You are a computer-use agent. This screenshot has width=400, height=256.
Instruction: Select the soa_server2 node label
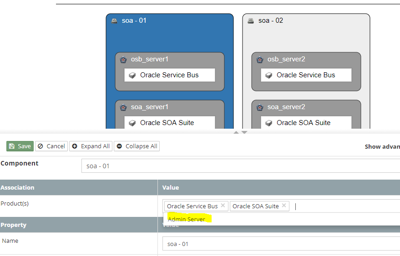click(286, 107)
